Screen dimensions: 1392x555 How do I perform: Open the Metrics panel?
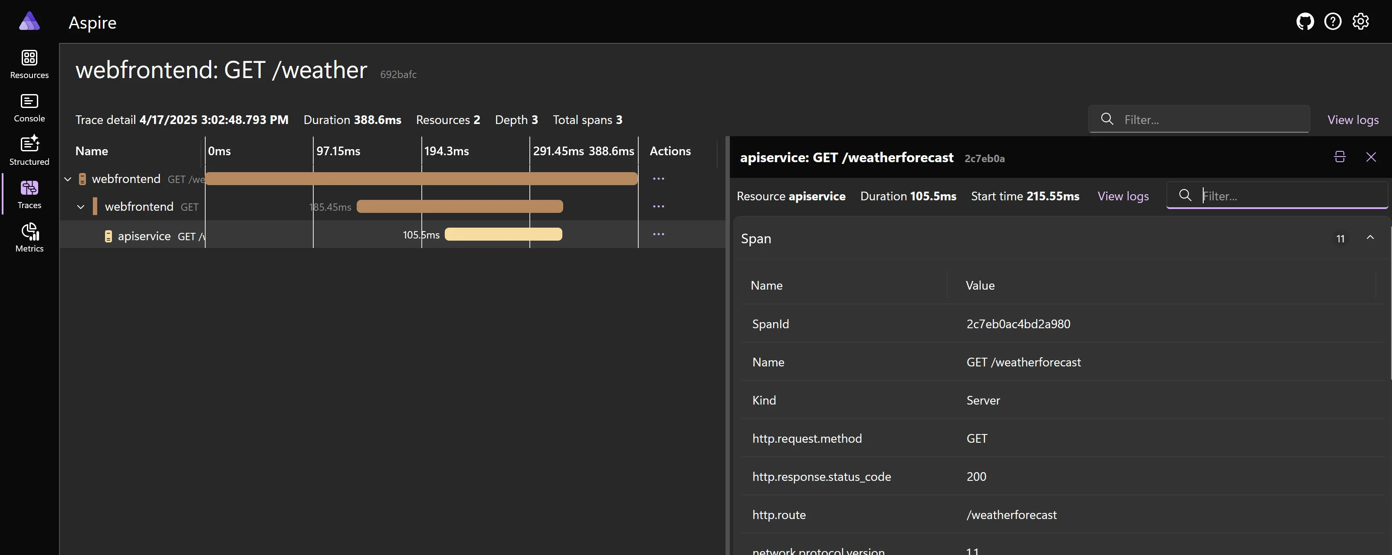[x=29, y=238]
